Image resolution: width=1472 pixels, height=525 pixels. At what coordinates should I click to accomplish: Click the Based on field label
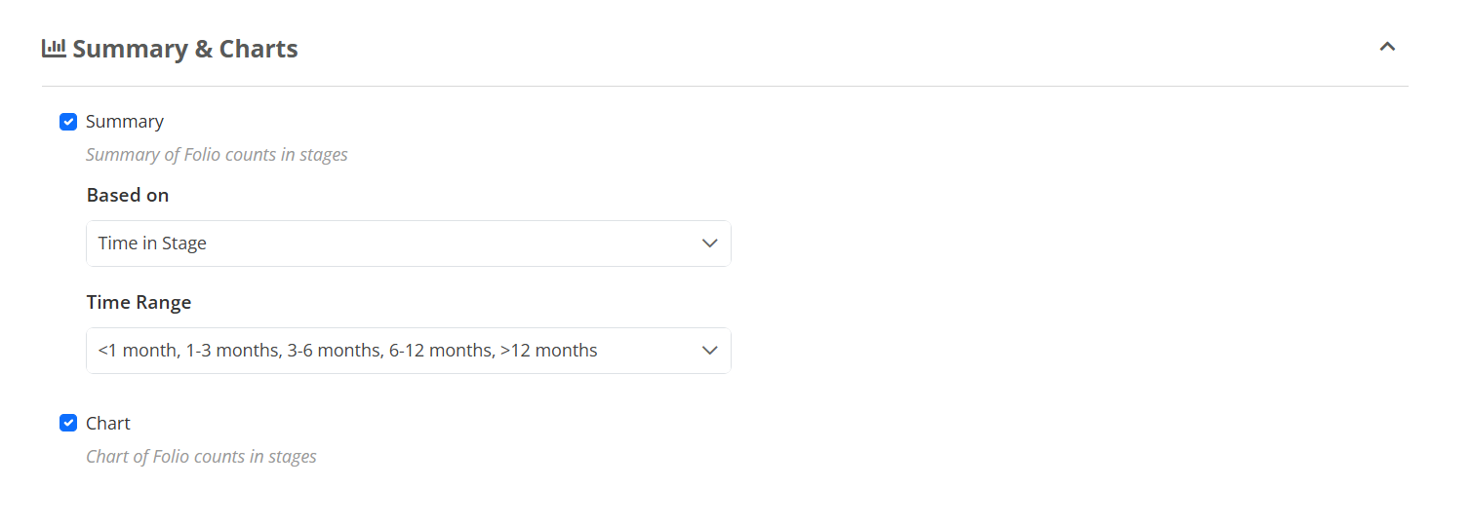(x=128, y=195)
